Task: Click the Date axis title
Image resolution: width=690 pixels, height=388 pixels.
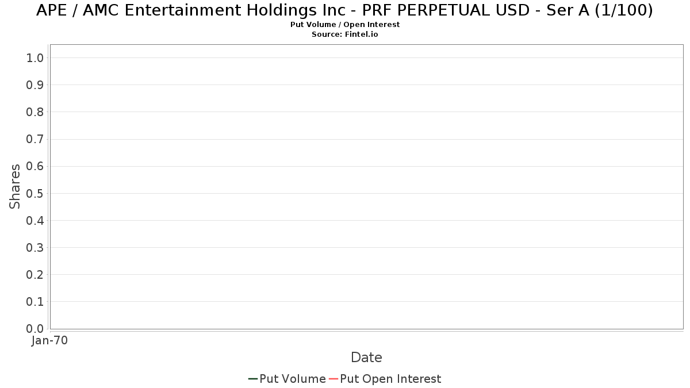Action: click(366, 358)
